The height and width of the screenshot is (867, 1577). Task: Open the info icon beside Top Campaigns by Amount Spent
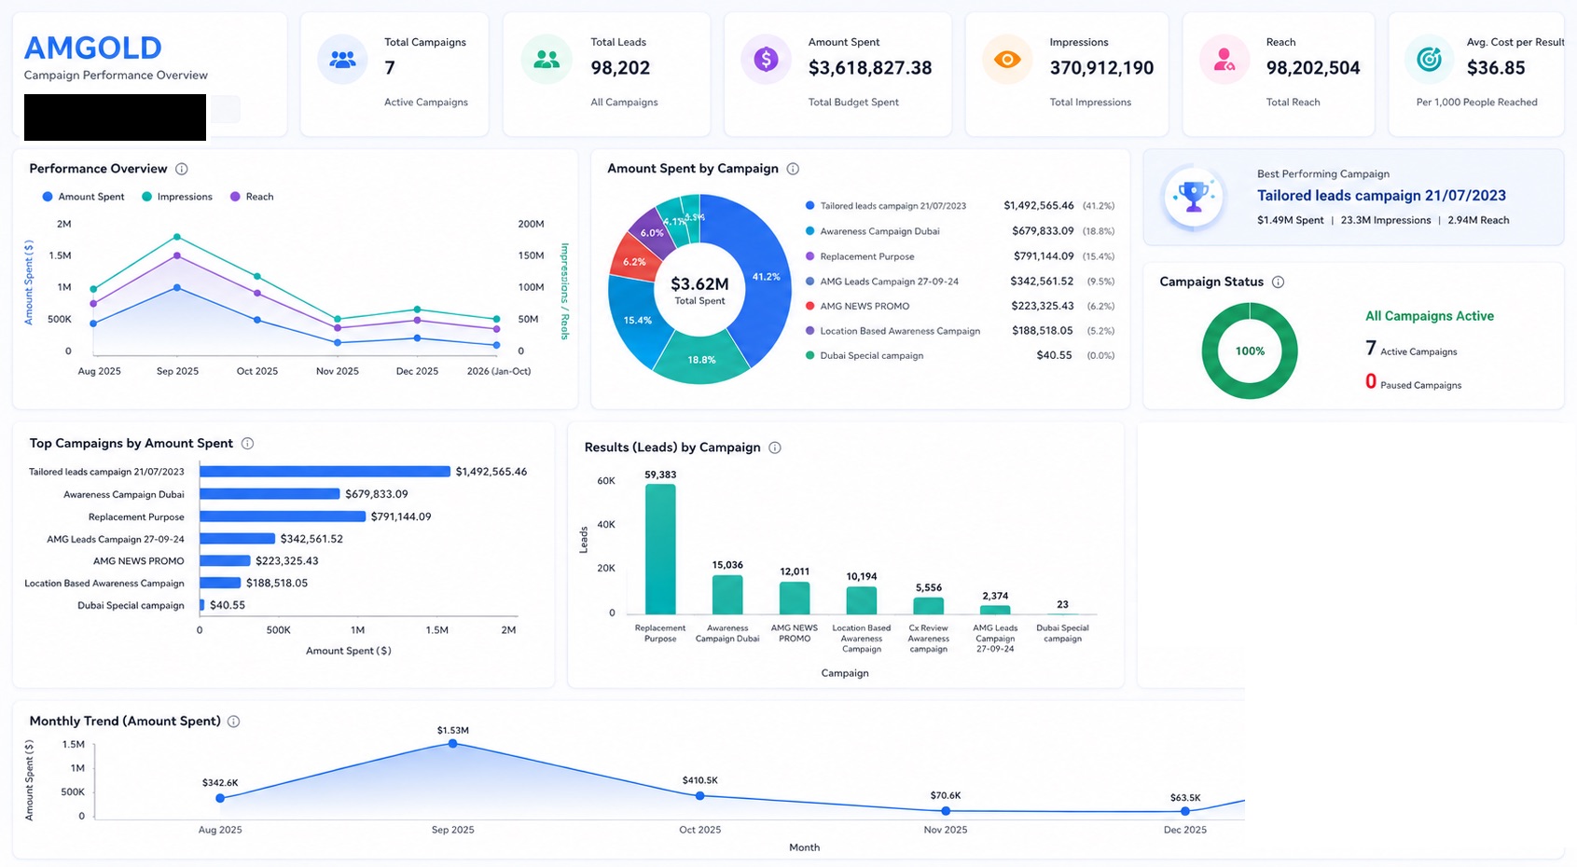(247, 444)
